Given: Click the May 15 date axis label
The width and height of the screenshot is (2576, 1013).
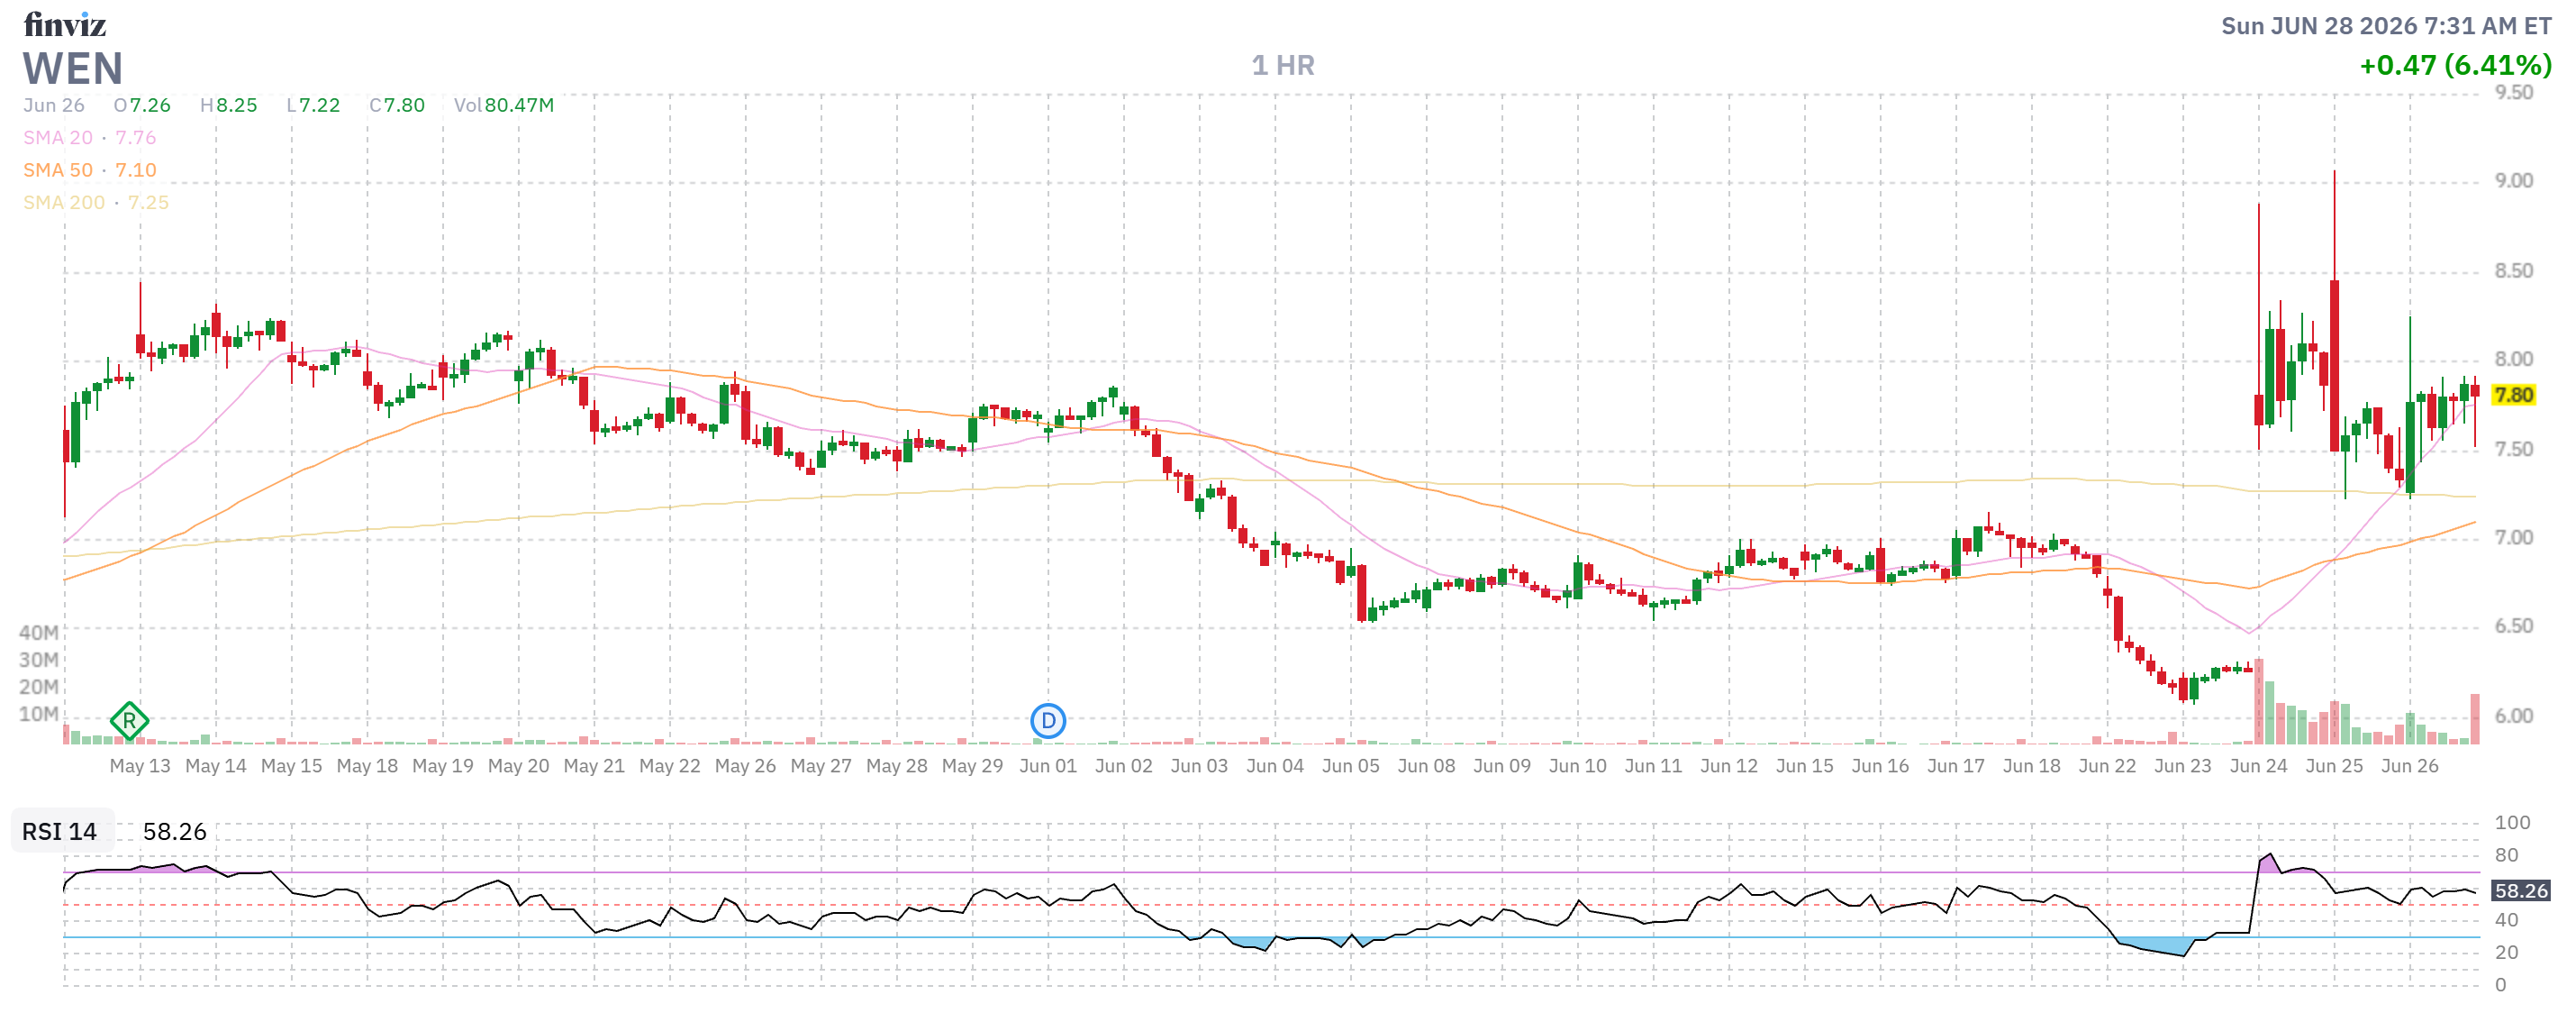Looking at the screenshot, I should 292,766.
